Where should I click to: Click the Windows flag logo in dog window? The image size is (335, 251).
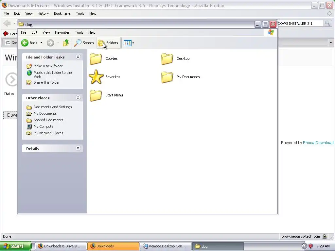pyautogui.click(x=271, y=32)
